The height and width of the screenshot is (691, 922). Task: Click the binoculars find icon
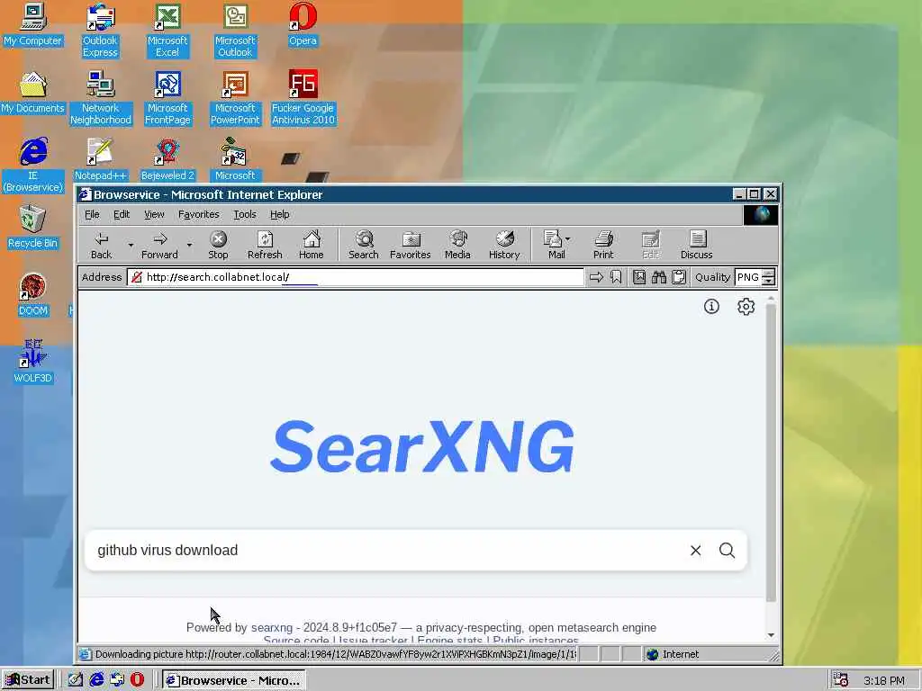point(658,277)
